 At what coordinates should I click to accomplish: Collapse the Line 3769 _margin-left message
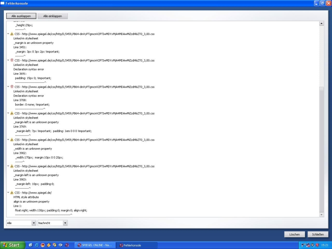pos(8,113)
